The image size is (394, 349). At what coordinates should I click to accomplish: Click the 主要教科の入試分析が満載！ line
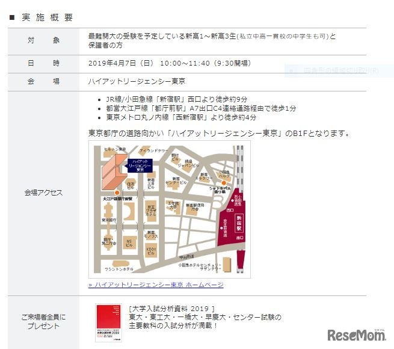(x=173, y=326)
